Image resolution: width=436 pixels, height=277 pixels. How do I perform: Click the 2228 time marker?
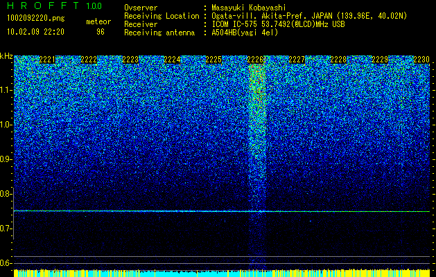[x=338, y=60]
